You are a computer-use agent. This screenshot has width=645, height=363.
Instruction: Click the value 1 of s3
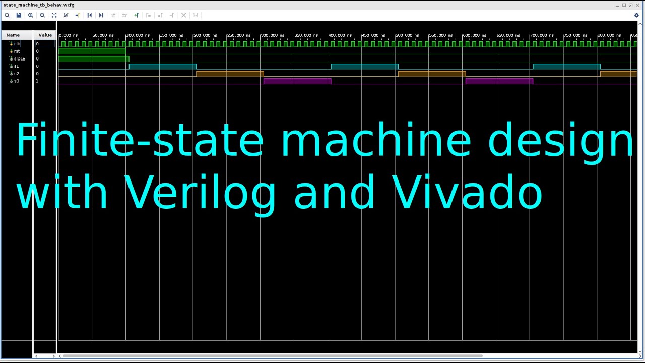click(x=37, y=81)
